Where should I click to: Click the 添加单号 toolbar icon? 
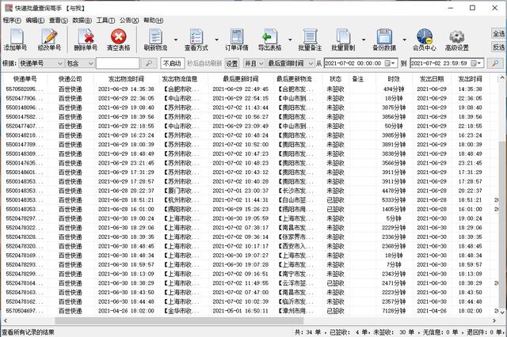[15, 40]
